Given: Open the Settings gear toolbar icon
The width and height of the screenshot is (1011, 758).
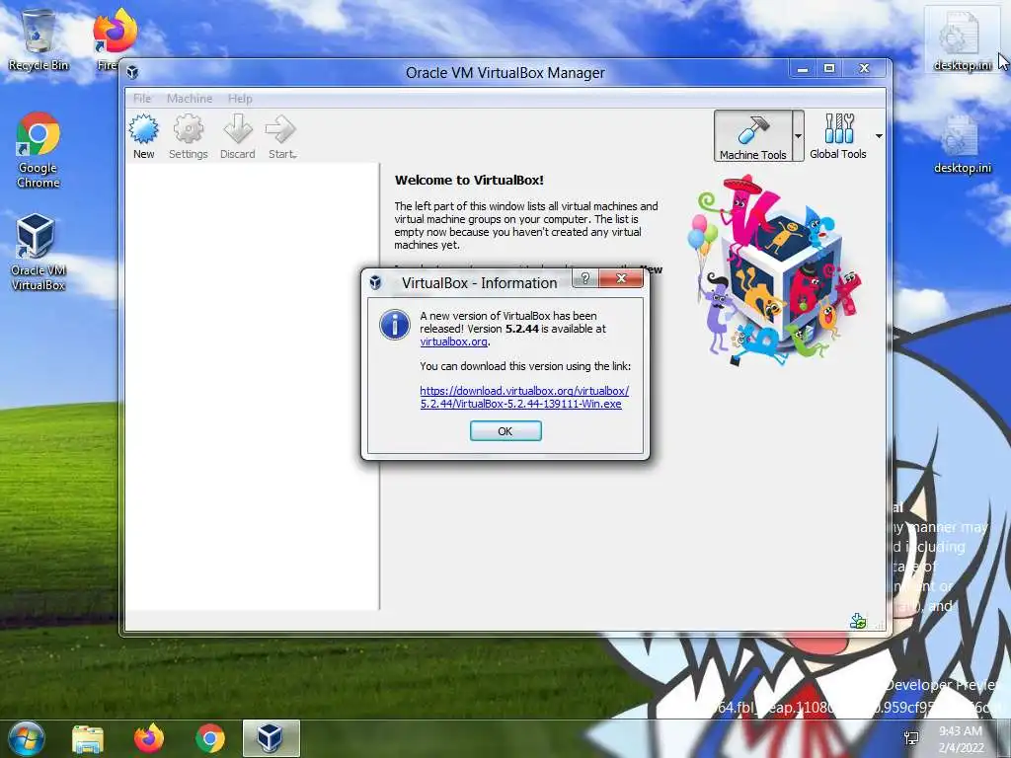Looking at the screenshot, I should 189,136.
